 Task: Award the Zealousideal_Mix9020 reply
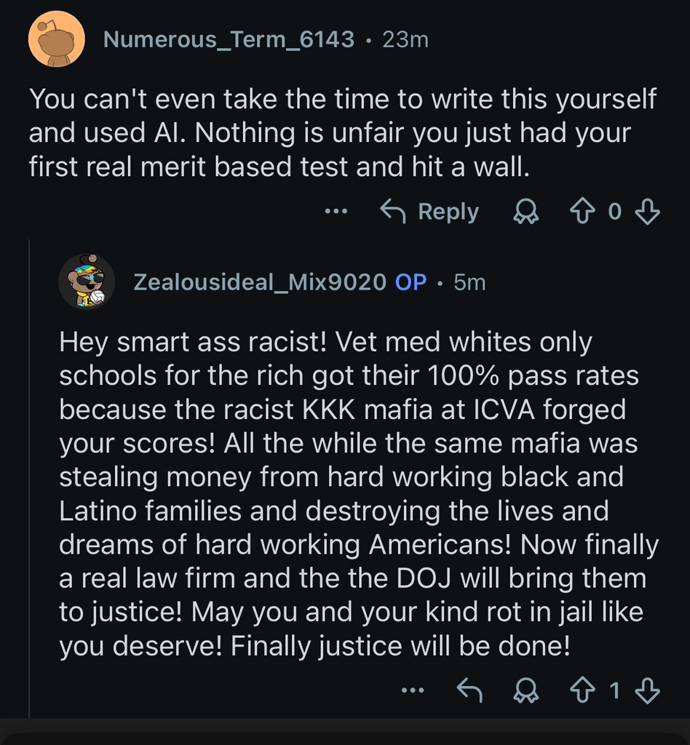point(523,690)
